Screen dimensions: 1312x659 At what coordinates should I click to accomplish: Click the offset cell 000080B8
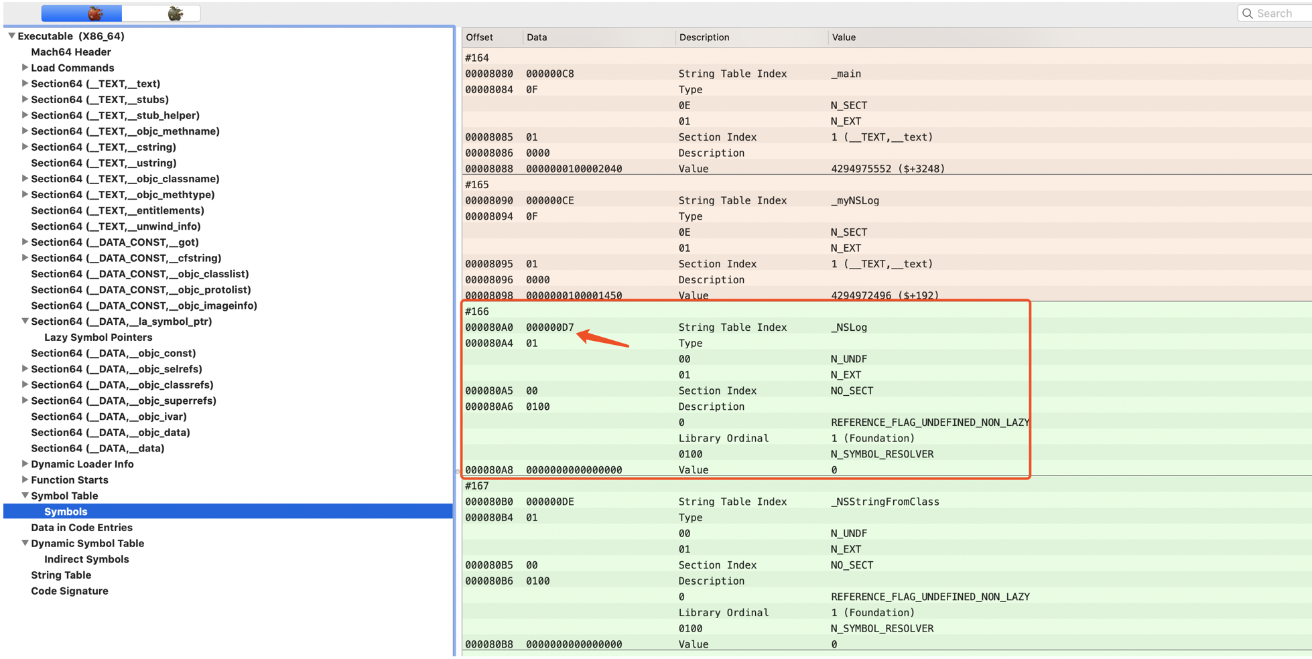pos(489,644)
